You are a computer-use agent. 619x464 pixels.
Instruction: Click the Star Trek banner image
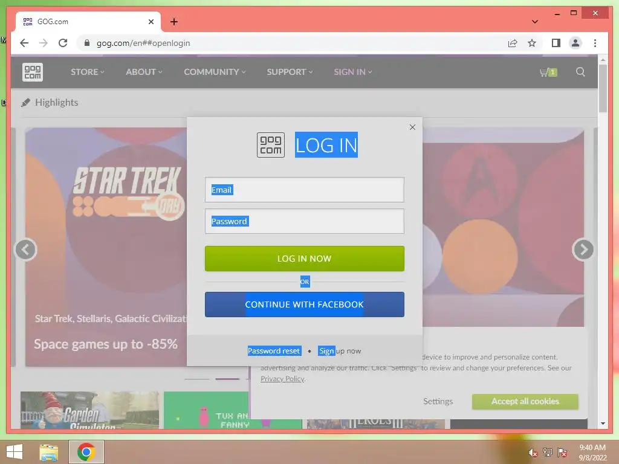106,246
